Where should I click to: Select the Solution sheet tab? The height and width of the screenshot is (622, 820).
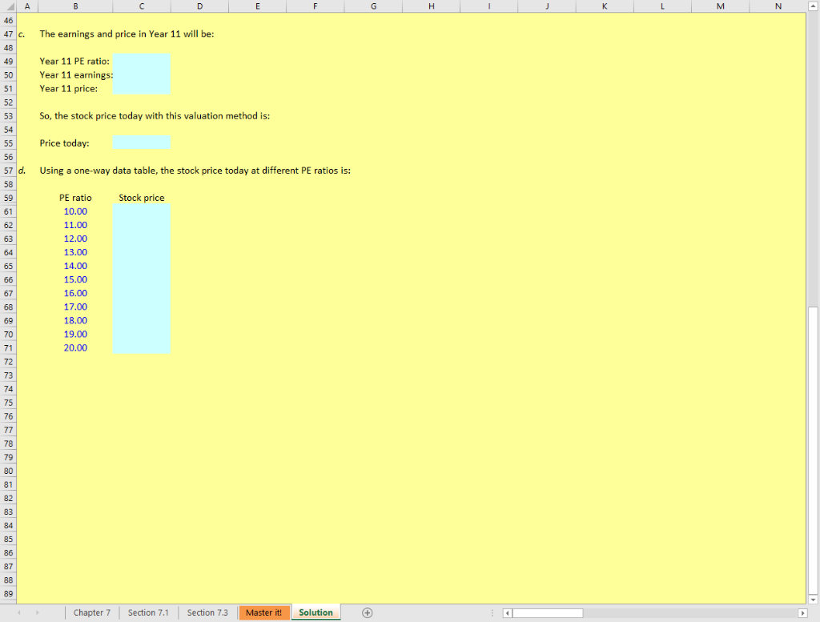point(316,612)
